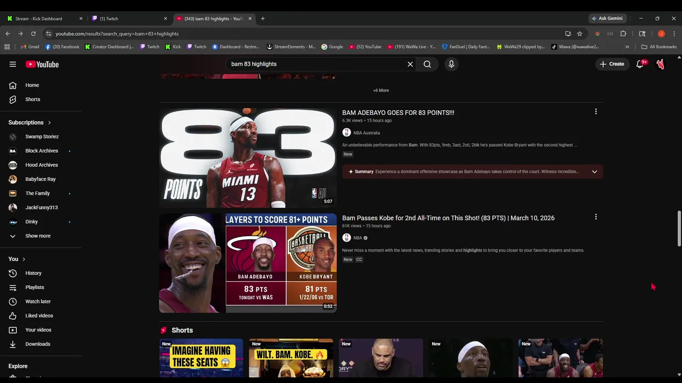Open JackFunny313 subscription channel
This screenshot has width=682, height=383.
41,207
